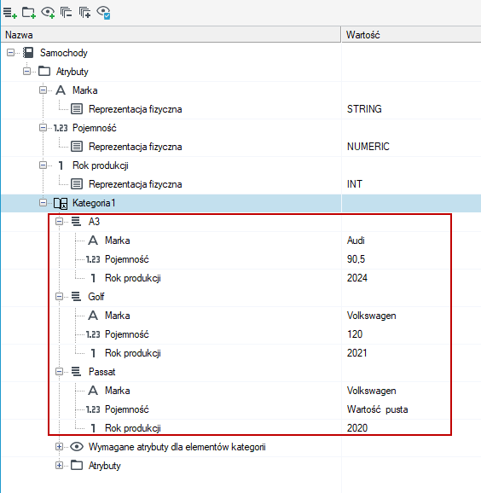Click the 2021 value cell
This screenshot has width=481, height=493.
356,353
